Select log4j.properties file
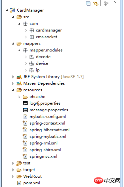Viewport: 124px width, 187px height. [45, 103]
